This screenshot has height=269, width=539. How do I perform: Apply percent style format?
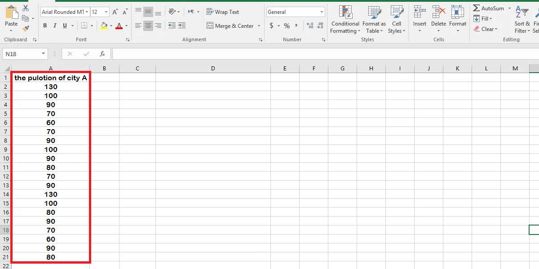pyautogui.click(x=287, y=26)
